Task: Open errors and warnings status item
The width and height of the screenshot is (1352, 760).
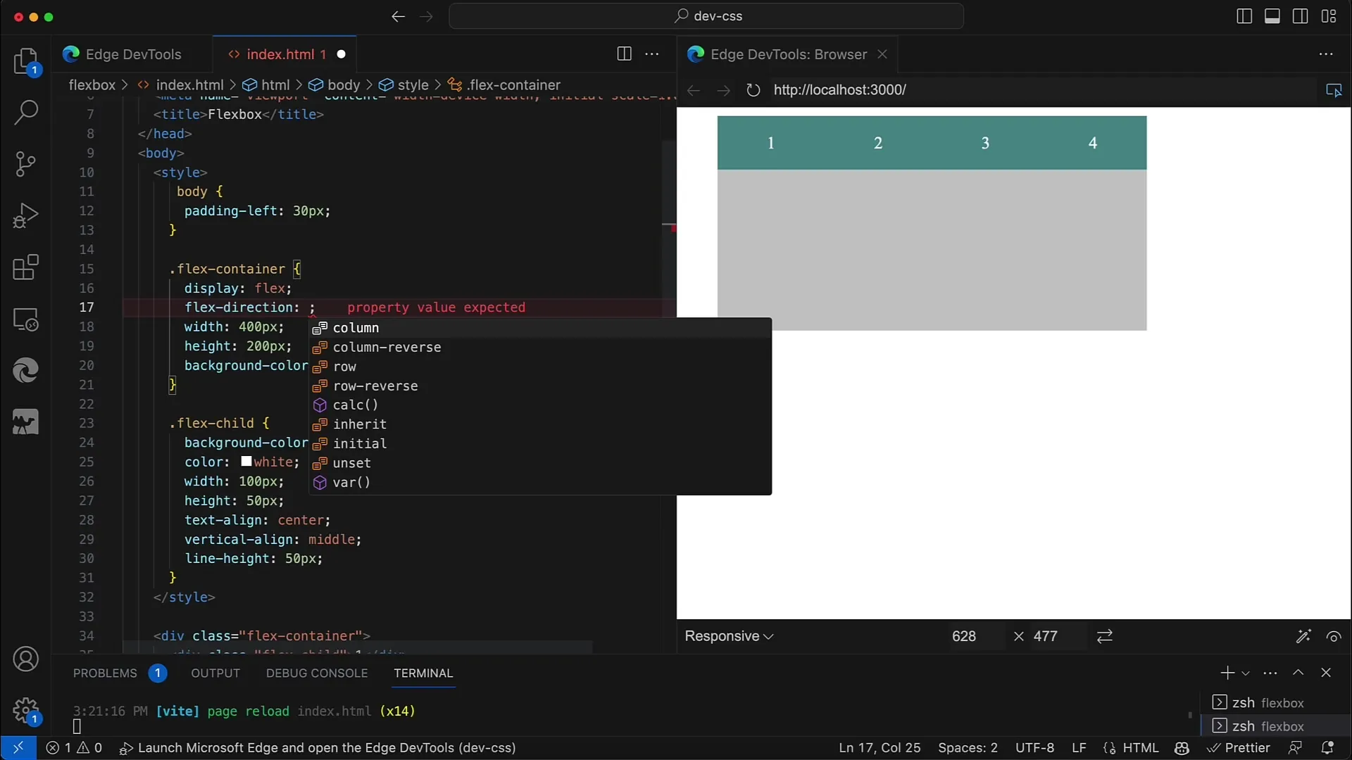Action: click(x=74, y=747)
